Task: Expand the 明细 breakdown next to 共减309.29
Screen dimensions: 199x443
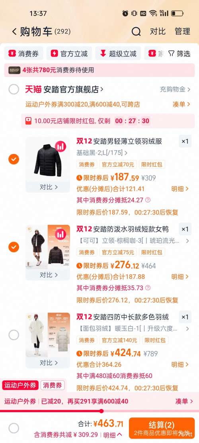Action: click(113, 435)
